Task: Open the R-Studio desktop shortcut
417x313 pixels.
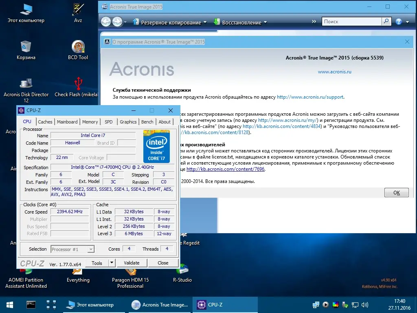Action: click(x=182, y=273)
